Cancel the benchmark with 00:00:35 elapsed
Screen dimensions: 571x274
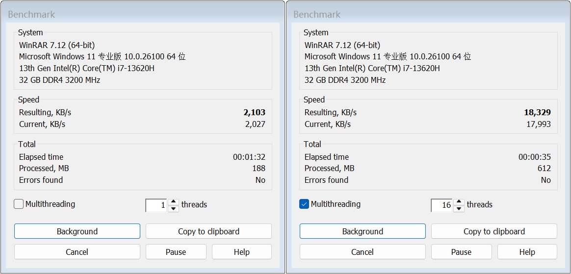pos(363,252)
